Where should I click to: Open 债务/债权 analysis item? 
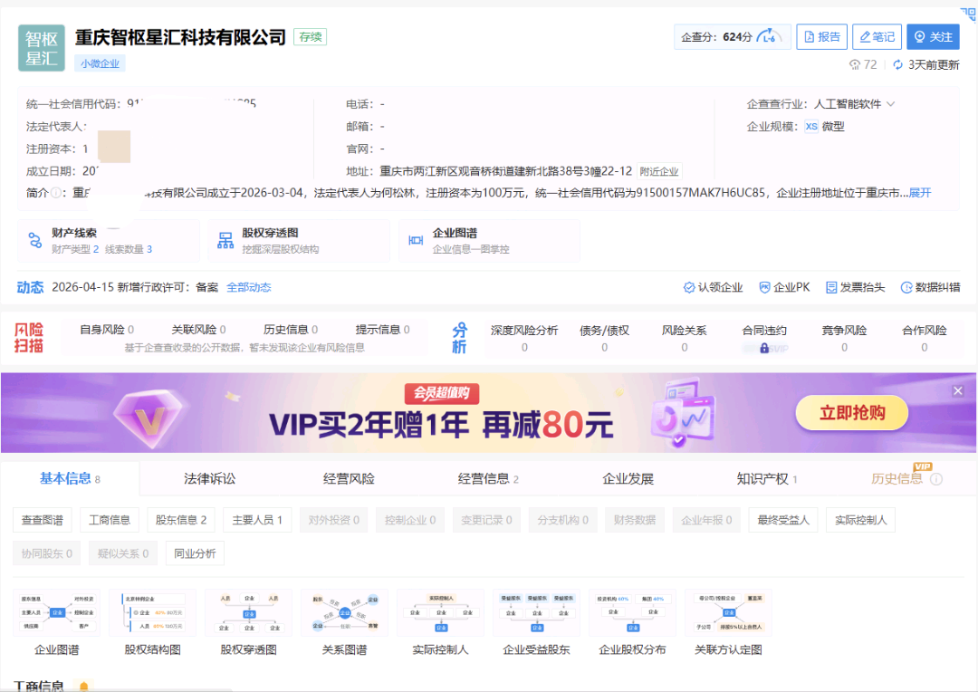coord(604,338)
